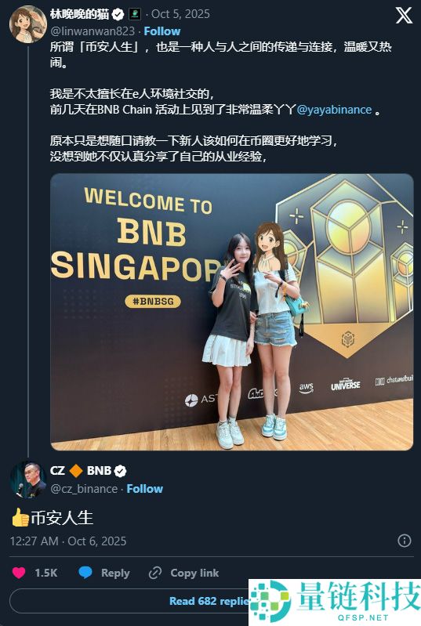Open CZ profile avatar
Viewport: 421px width, 626px height.
tap(28, 479)
